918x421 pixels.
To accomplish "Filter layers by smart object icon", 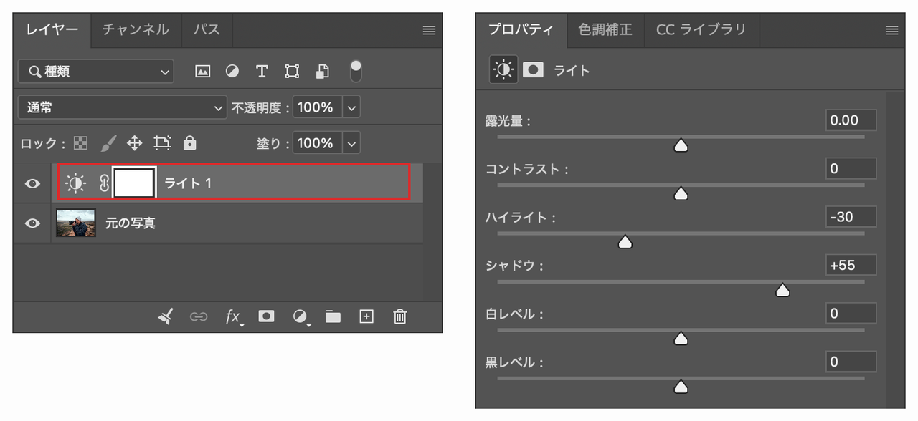I will tap(323, 72).
